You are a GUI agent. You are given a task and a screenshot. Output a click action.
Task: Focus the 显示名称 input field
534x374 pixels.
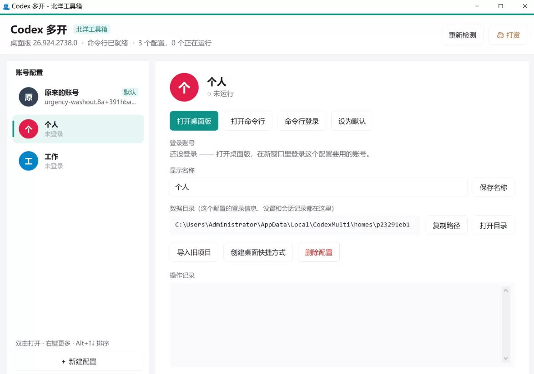[318, 187]
